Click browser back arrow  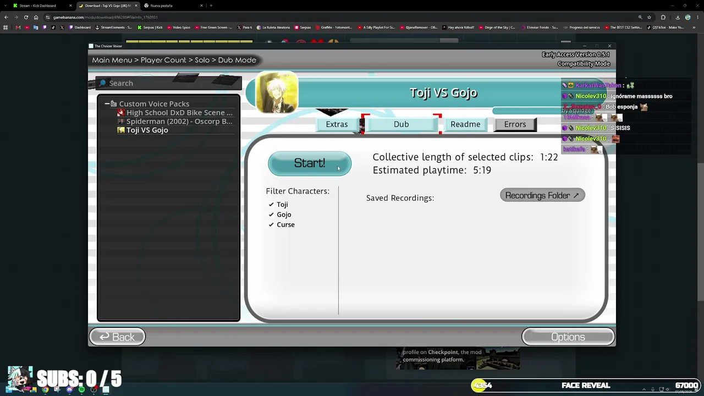[6, 17]
